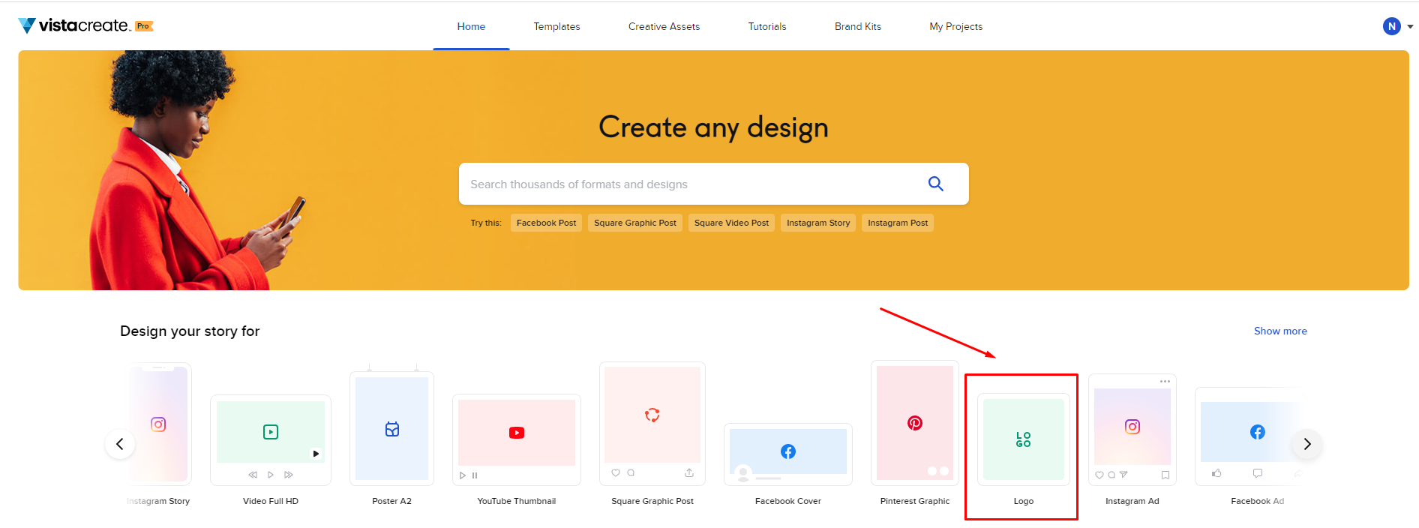Click the Show more link
Viewport: 1419px width, 528px height.
(x=1280, y=331)
